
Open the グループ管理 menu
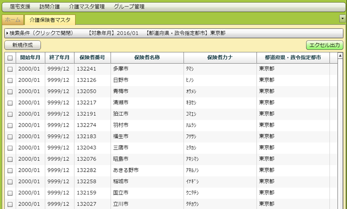click(x=129, y=7)
